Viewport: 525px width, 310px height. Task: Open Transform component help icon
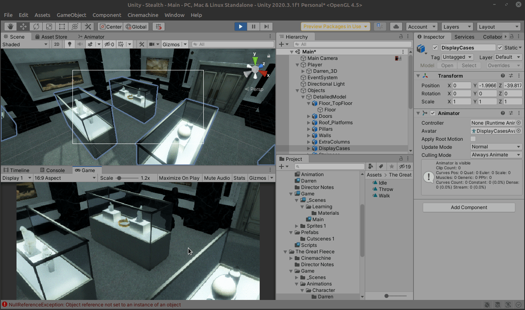pos(503,76)
